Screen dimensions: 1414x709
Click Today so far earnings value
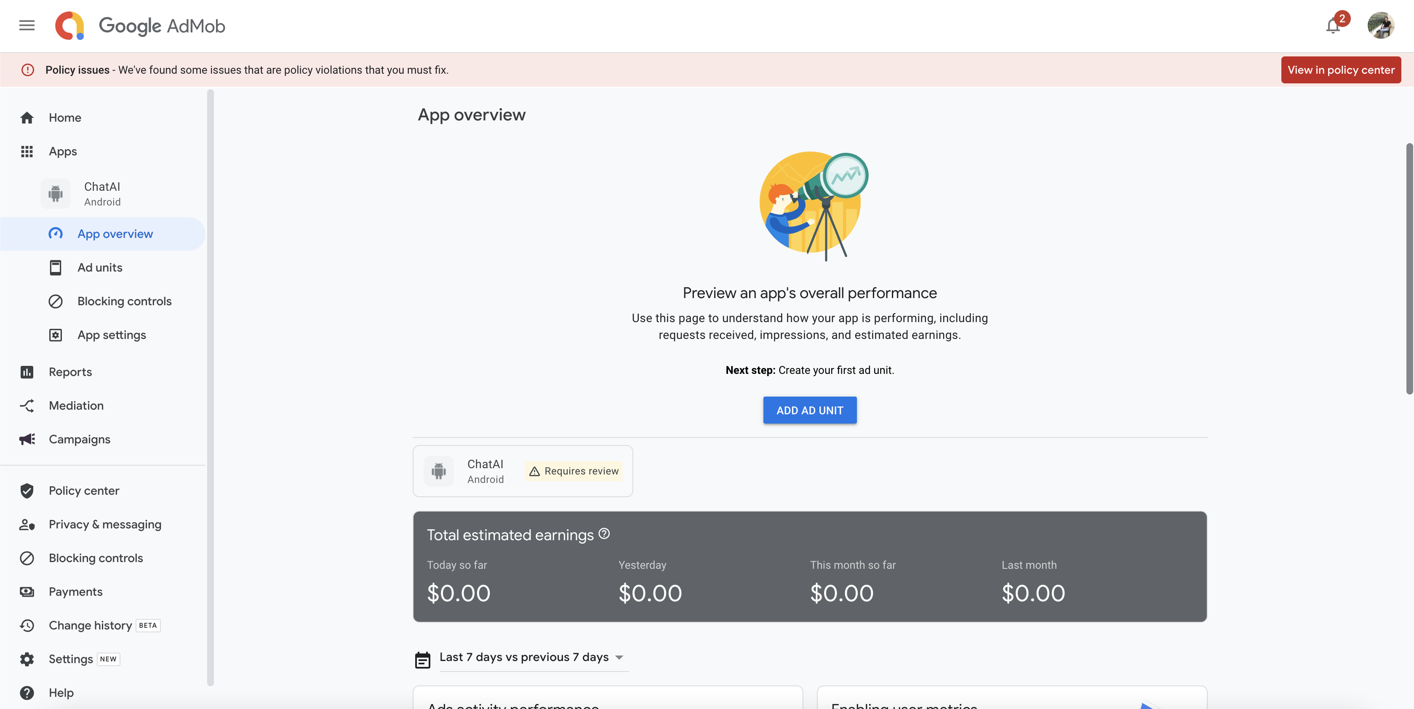(459, 593)
